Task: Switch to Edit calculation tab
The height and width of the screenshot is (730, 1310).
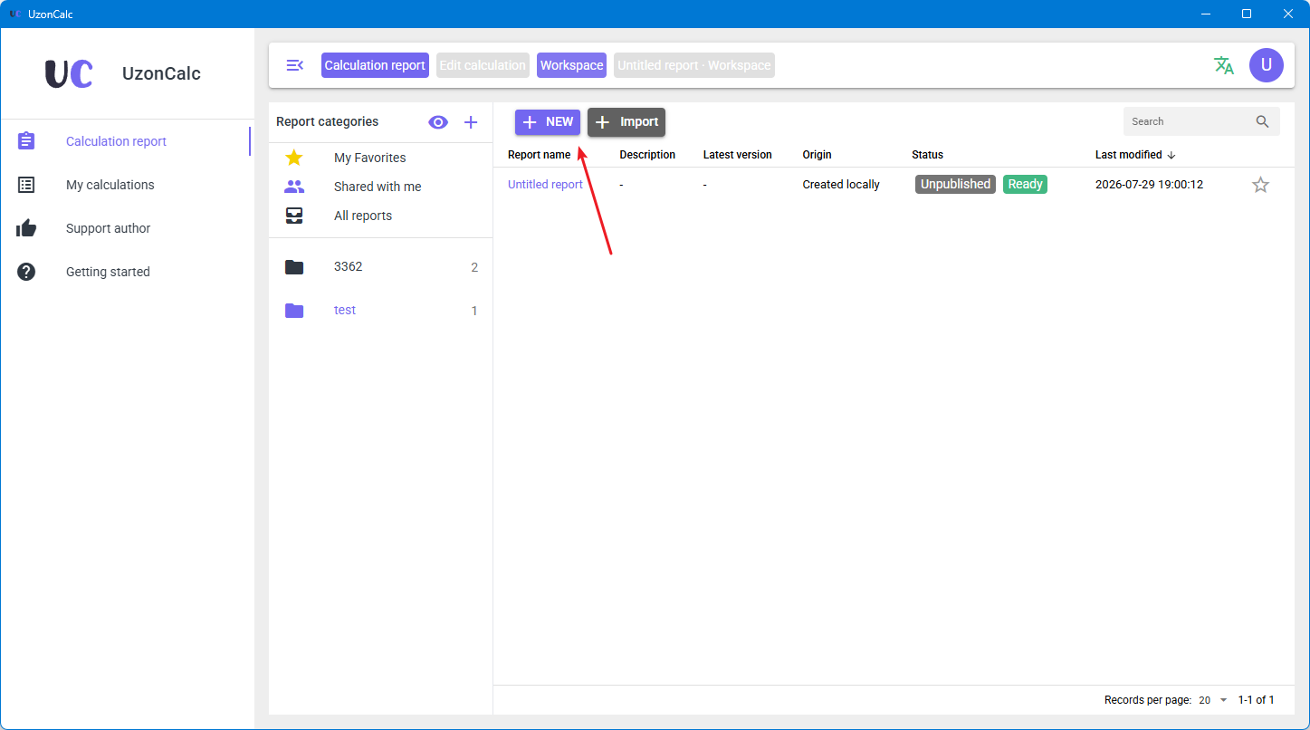Action: tap(483, 65)
